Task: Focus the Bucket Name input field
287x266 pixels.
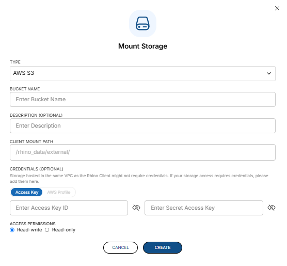Action: point(142,100)
